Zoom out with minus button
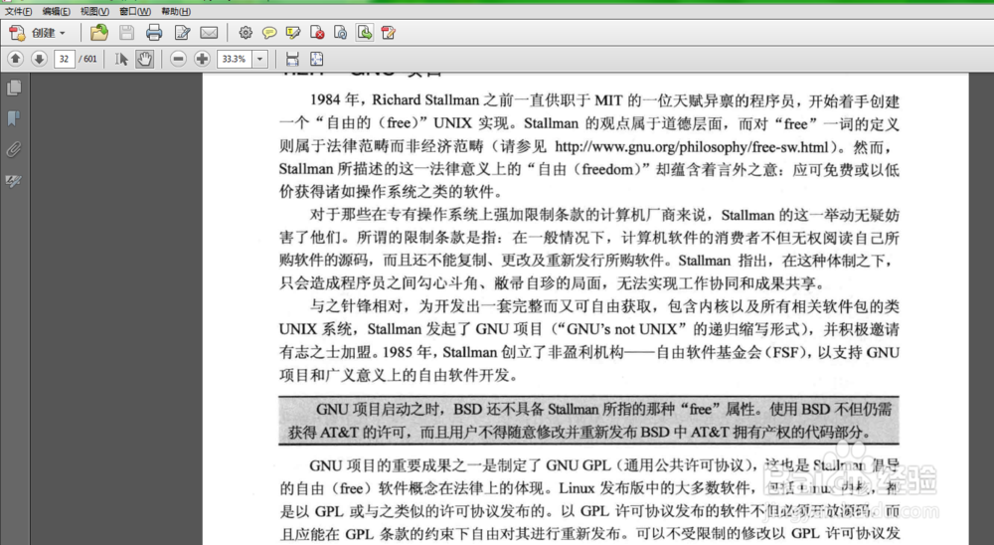Viewport: 994px width, 545px height. pyautogui.click(x=179, y=59)
